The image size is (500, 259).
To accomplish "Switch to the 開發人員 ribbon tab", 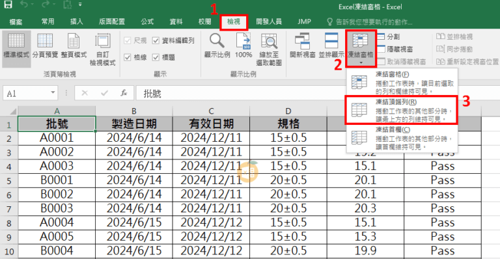I will pos(269,21).
